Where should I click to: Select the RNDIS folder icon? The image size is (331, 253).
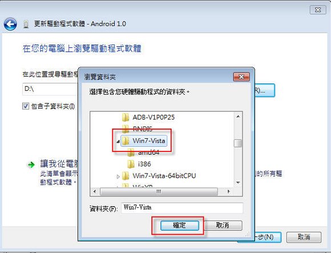[126, 128]
